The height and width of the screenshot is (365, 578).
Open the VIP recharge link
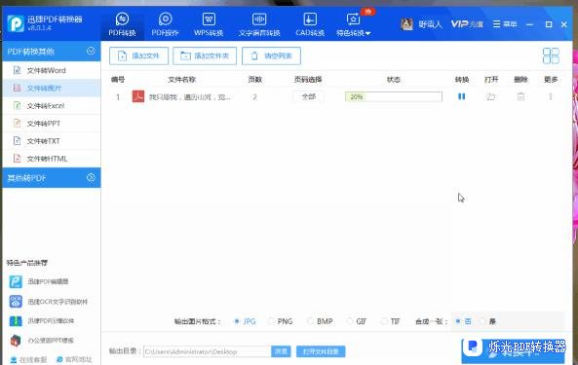(x=467, y=24)
